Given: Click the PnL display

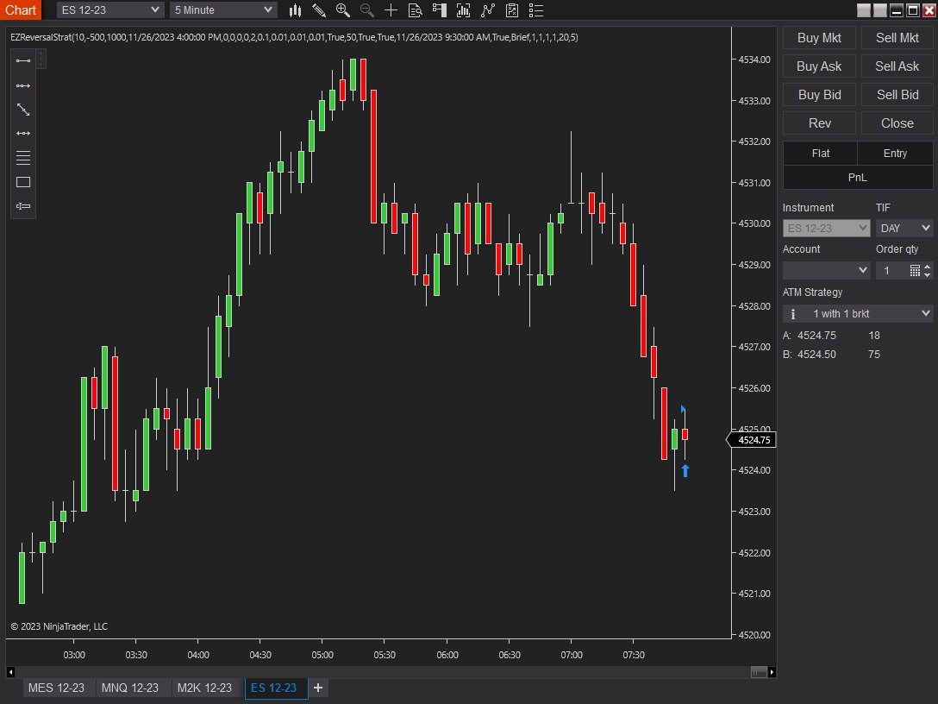Looking at the screenshot, I should tap(858, 177).
